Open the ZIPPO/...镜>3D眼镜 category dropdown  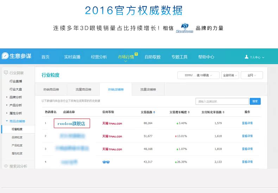point(198,75)
